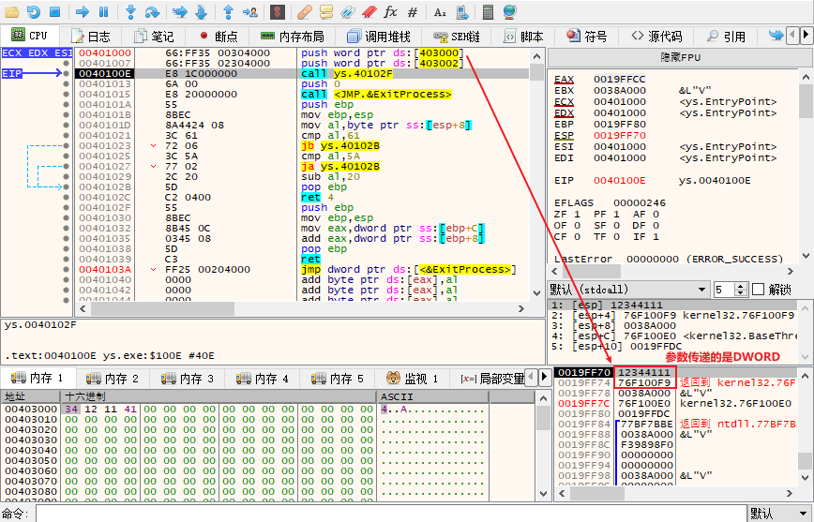814x522 pixels.
Task: Open the intermodular calls phone icon
Action: (461, 11)
